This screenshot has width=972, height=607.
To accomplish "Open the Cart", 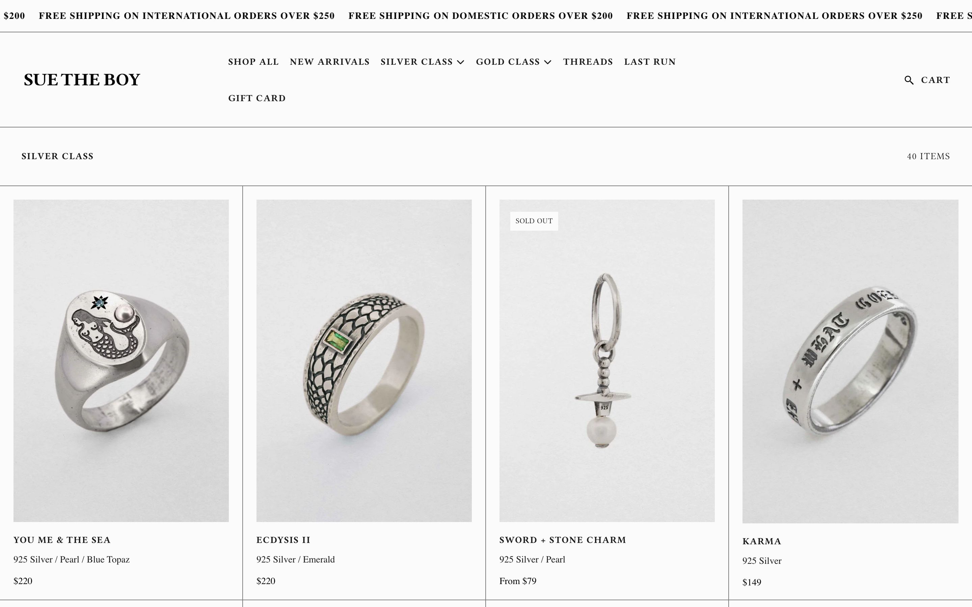I will pos(936,80).
